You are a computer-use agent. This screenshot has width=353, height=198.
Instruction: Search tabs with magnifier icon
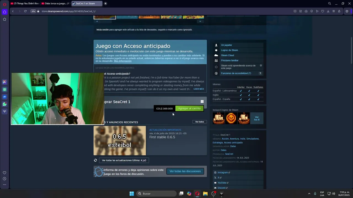pyautogui.click(x=330, y=4)
